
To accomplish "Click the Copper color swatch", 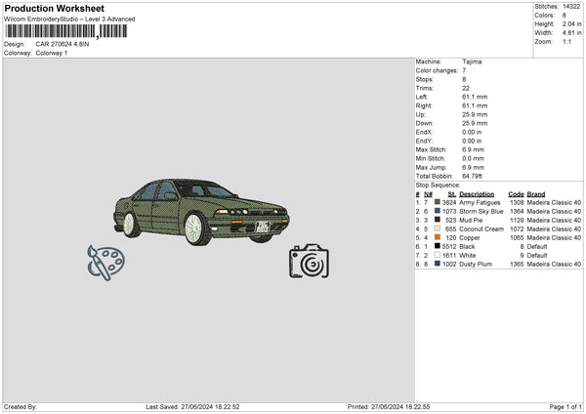I will (x=438, y=237).
